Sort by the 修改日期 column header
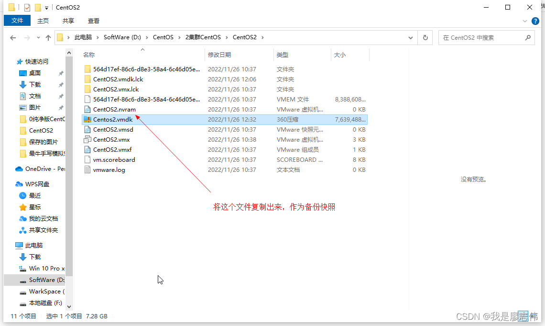545x326 pixels. (219, 55)
